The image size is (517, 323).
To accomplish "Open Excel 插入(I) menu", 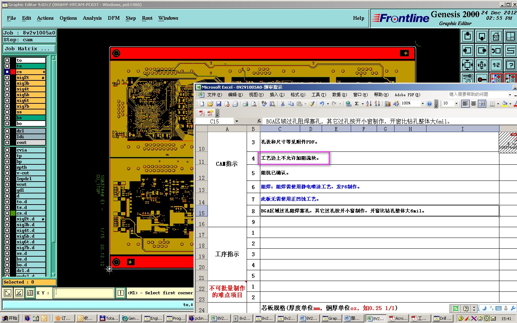I will pyautogui.click(x=277, y=95).
